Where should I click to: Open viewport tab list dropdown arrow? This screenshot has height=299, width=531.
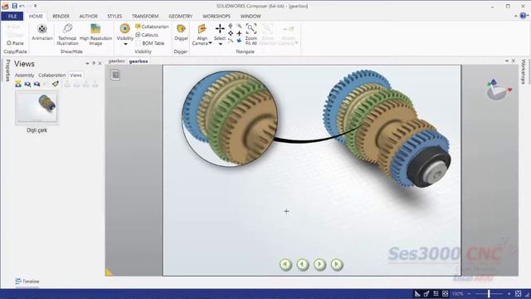click(507, 61)
